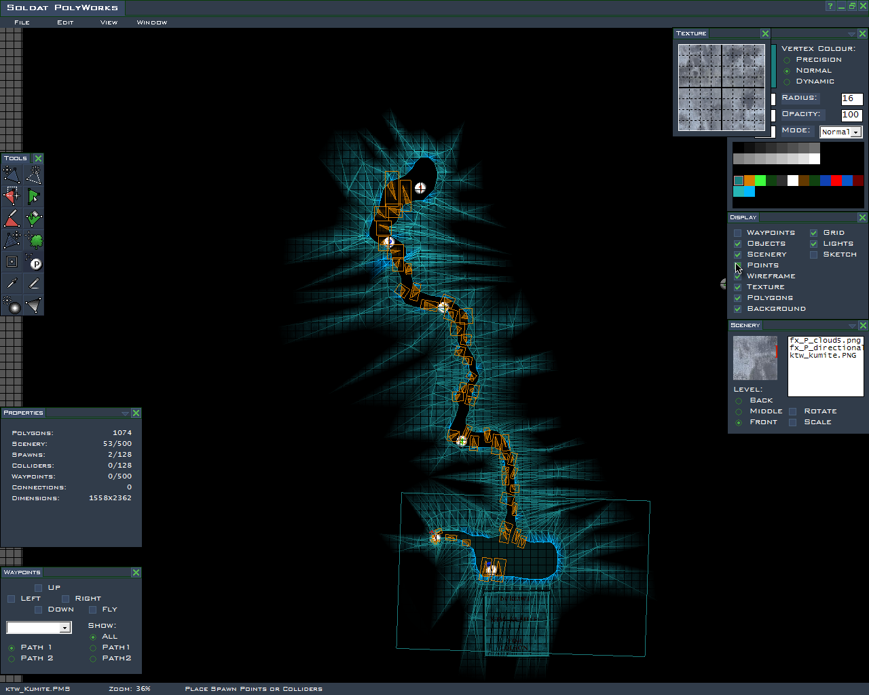The image size is (869, 695).
Task: Uncheck the Grid display option
Action: (814, 233)
